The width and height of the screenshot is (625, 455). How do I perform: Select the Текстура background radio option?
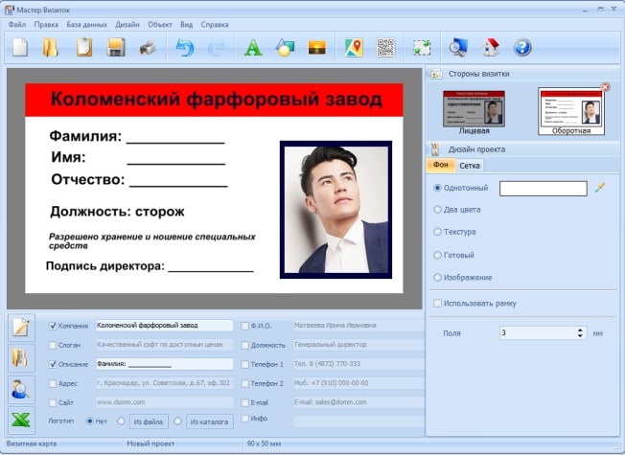point(438,232)
